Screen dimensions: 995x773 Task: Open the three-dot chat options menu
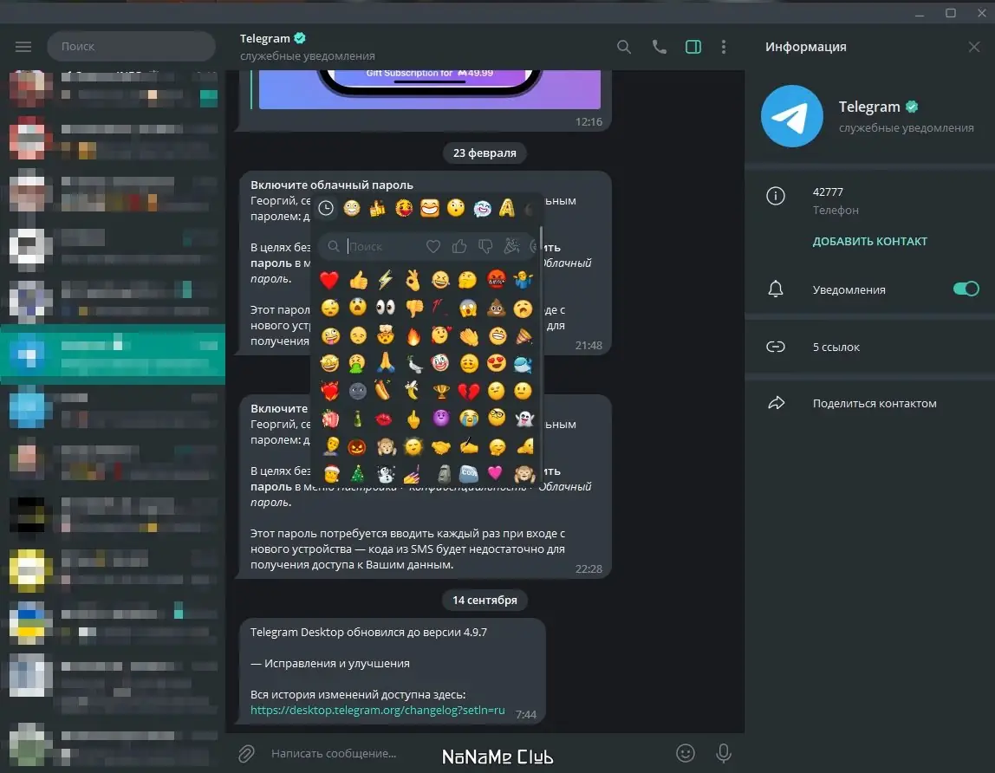pos(724,47)
